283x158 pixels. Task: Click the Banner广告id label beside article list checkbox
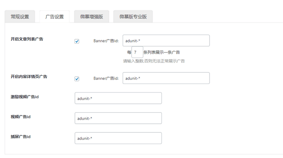pos(106,41)
